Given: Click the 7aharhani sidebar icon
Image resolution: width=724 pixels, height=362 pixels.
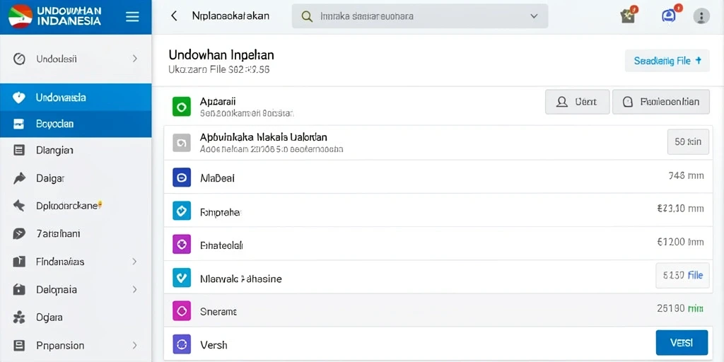Looking at the screenshot, I should (19, 233).
